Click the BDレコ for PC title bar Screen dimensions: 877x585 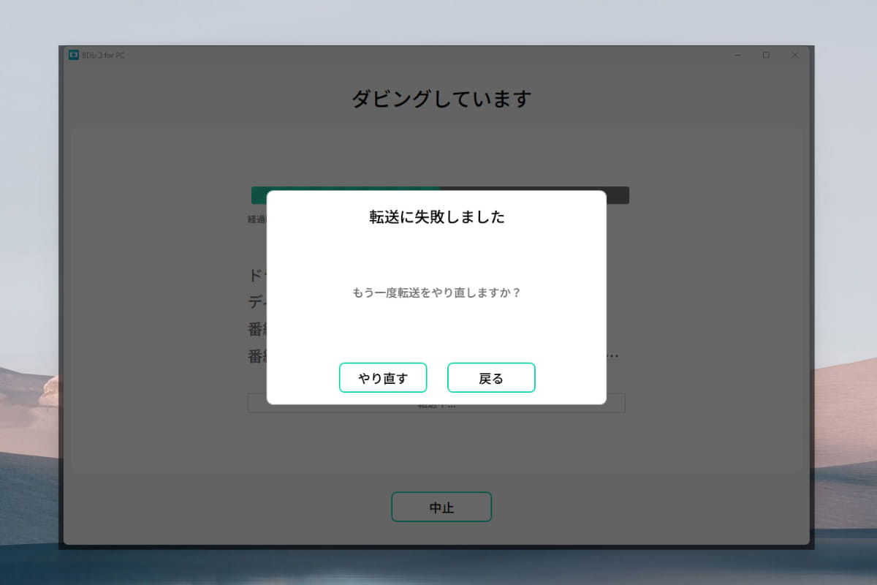click(365, 54)
